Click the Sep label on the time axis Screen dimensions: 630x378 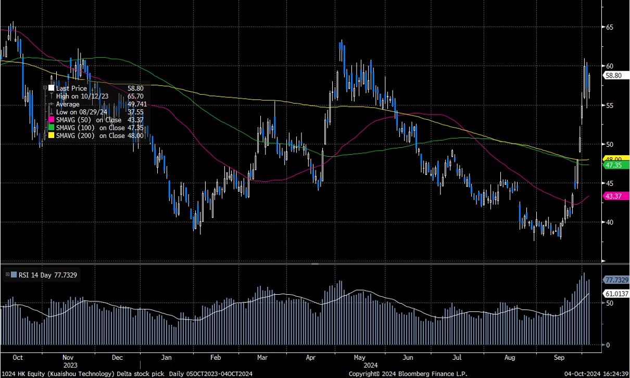tap(560, 358)
